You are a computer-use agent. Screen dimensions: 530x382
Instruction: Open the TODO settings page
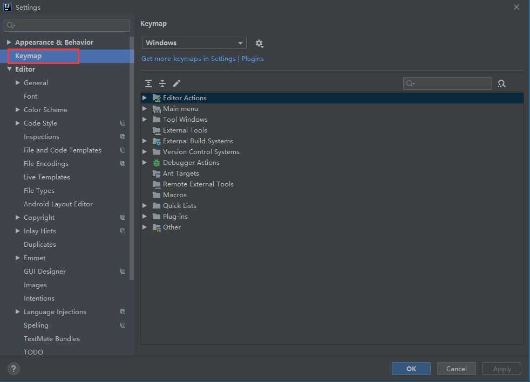33,352
